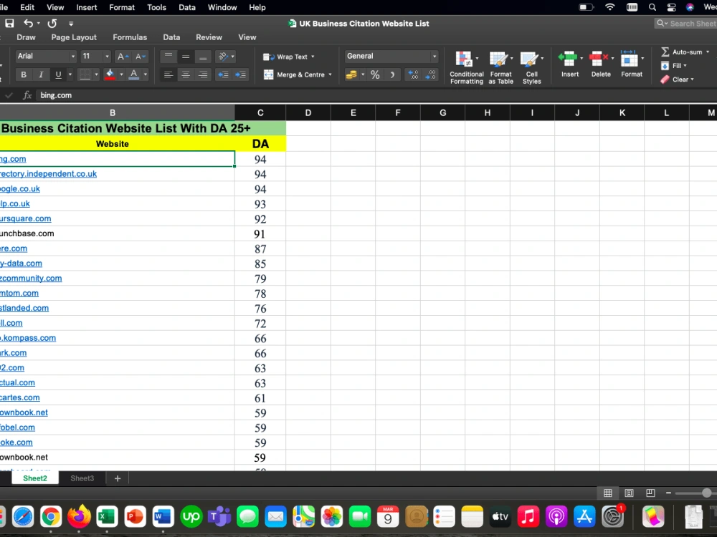The height and width of the screenshot is (537, 717).
Task: Apply red fill colour to cell
Action: pyautogui.click(x=110, y=74)
